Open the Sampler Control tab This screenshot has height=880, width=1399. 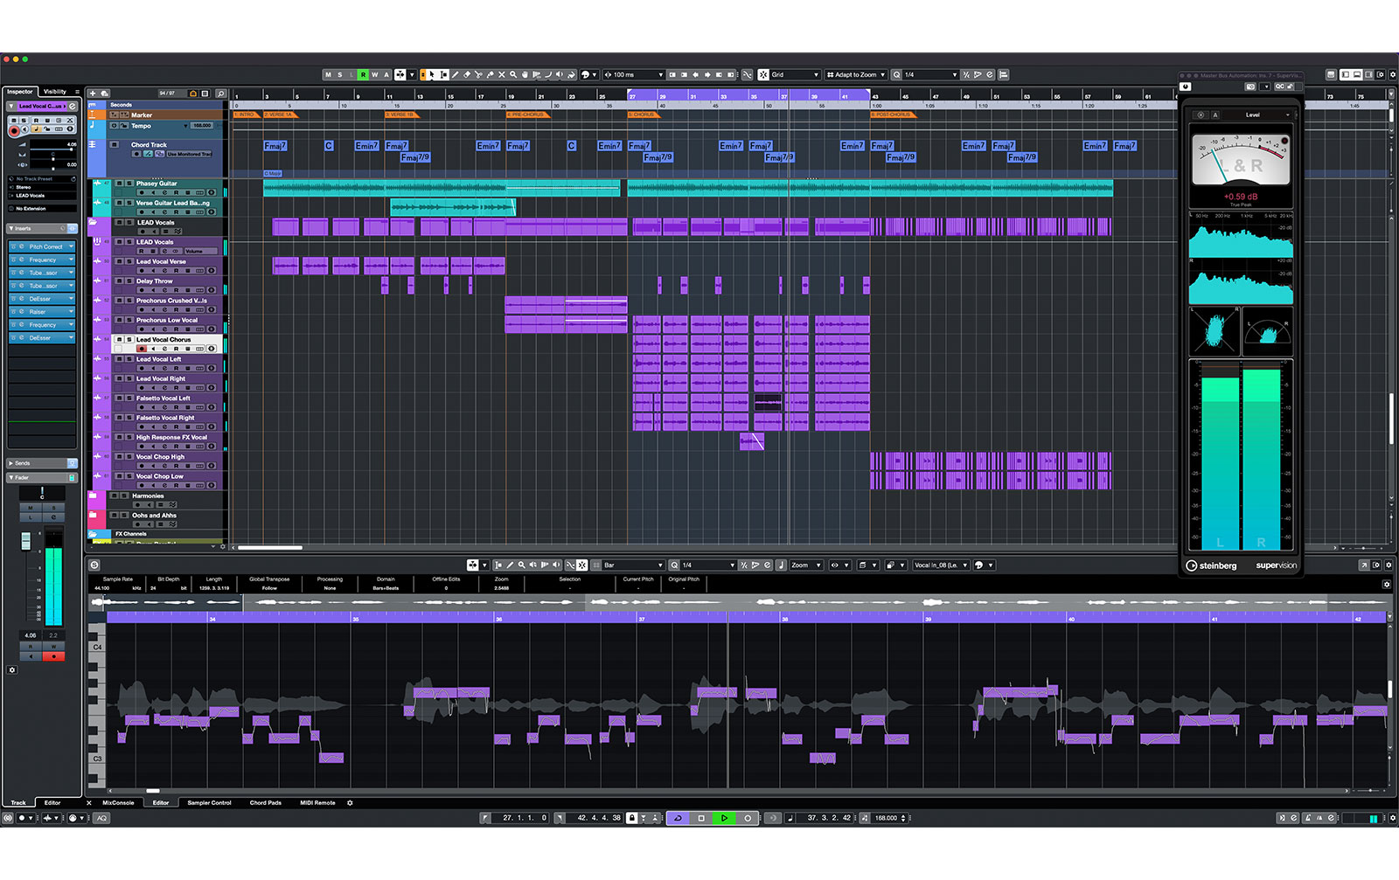coord(209,802)
